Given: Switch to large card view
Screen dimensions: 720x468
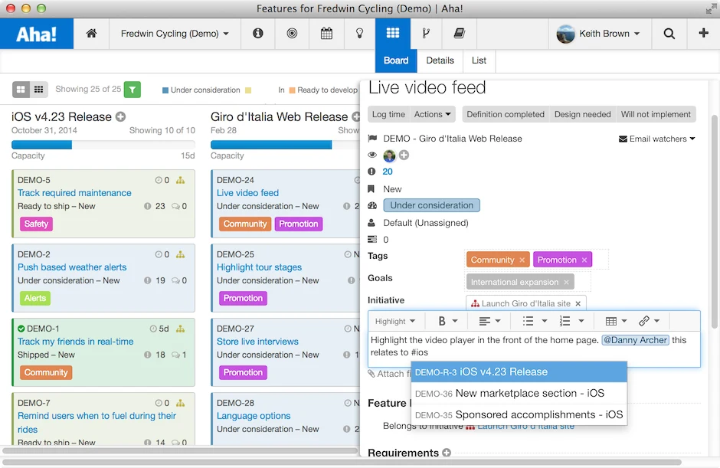Looking at the screenshot, I should (21, 90).
